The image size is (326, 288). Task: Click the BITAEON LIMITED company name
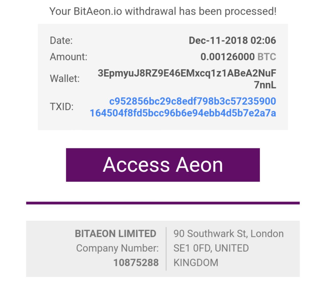(x=115, y=234)
